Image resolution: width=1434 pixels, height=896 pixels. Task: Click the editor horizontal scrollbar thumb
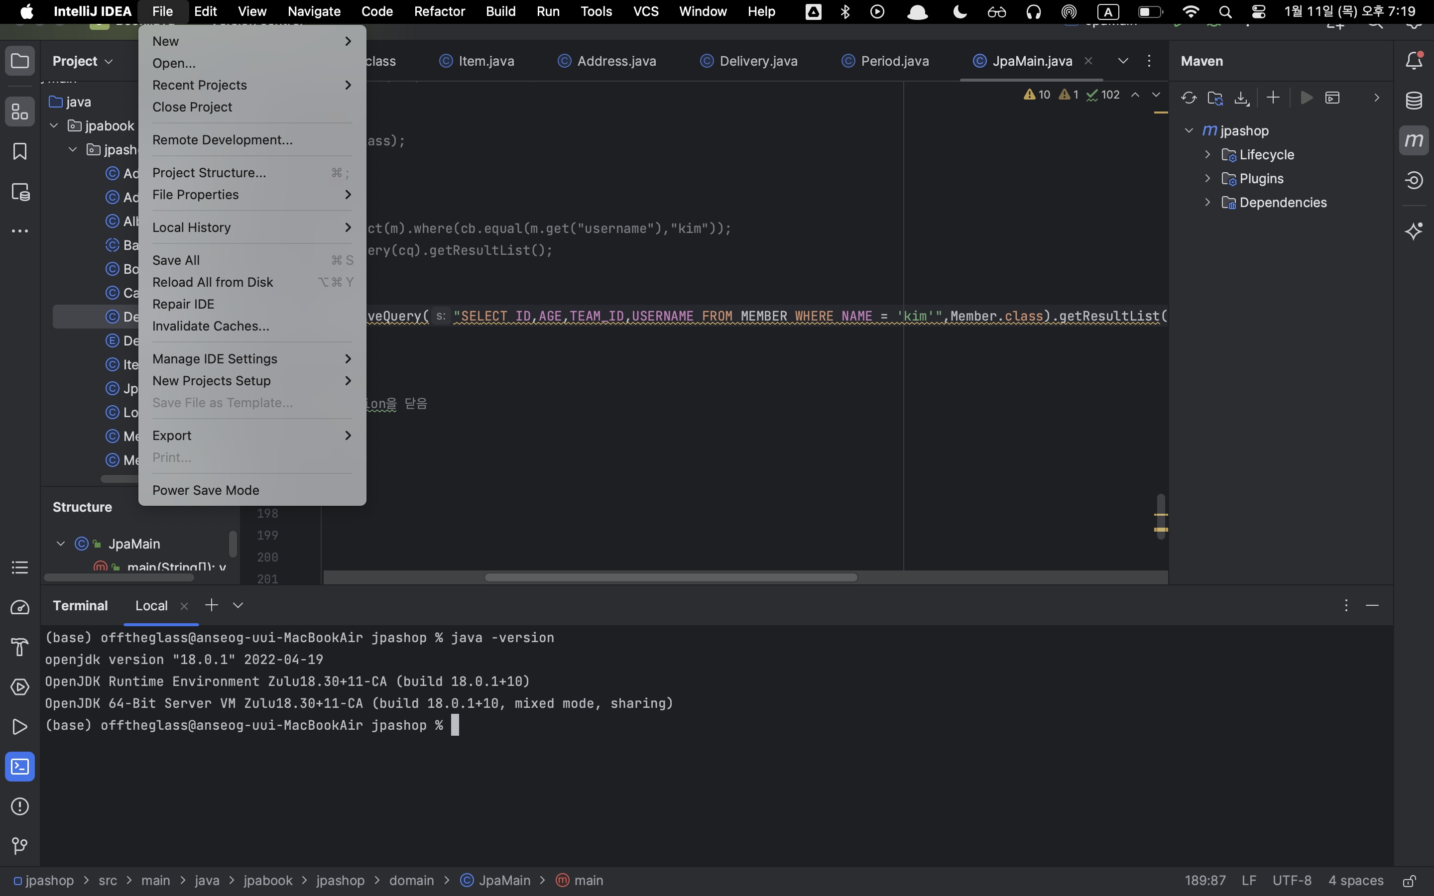tap(670, 577)
